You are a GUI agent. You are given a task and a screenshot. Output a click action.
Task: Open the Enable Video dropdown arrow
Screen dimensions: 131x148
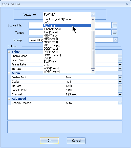(x=120, y=56)
